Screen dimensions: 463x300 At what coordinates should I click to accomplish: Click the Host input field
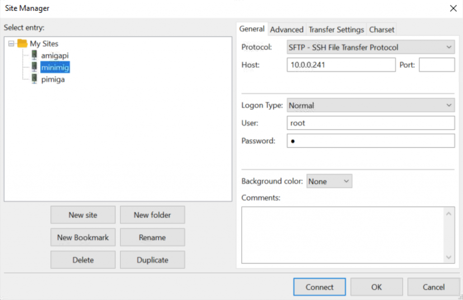point(341,65)
